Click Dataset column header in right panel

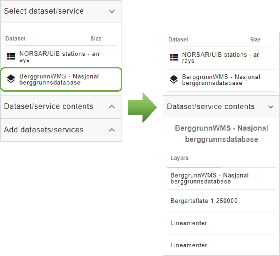click(x=178, y=39)
